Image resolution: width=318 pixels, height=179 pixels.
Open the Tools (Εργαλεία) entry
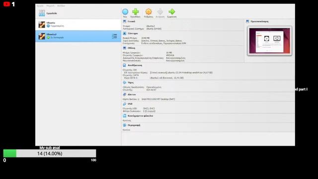[78, 13]
